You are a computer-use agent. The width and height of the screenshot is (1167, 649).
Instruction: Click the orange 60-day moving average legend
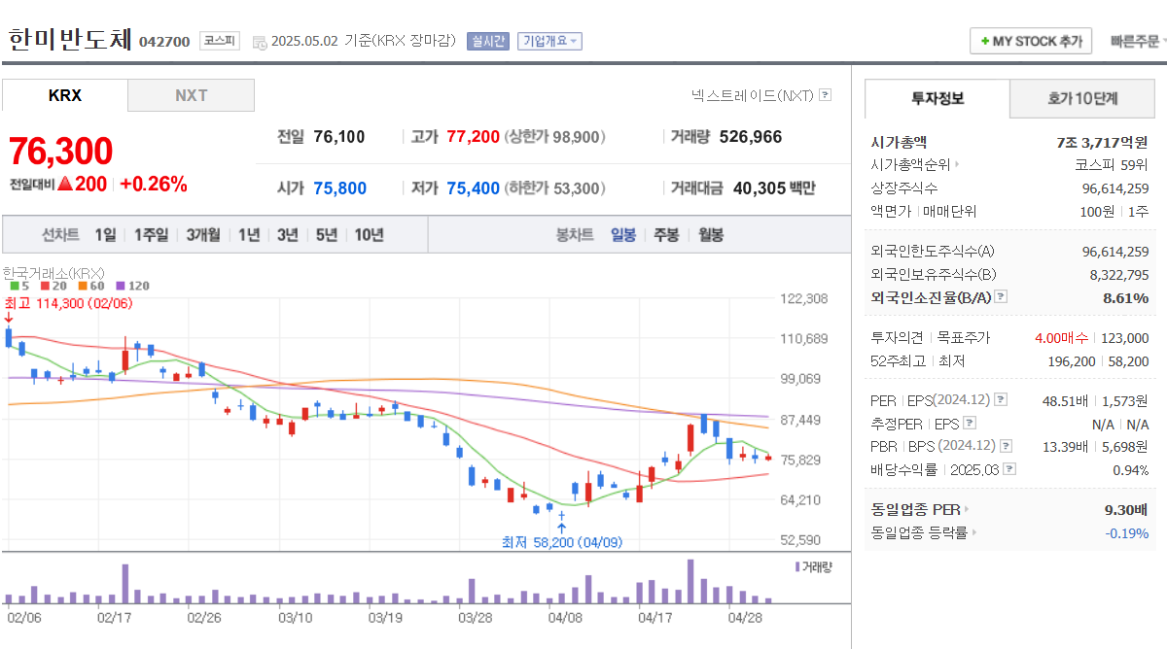[x=89, y=286]
